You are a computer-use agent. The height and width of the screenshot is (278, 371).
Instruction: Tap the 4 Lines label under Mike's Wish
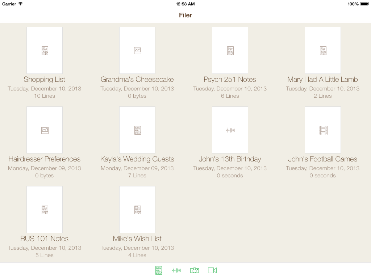pos(137,255)
